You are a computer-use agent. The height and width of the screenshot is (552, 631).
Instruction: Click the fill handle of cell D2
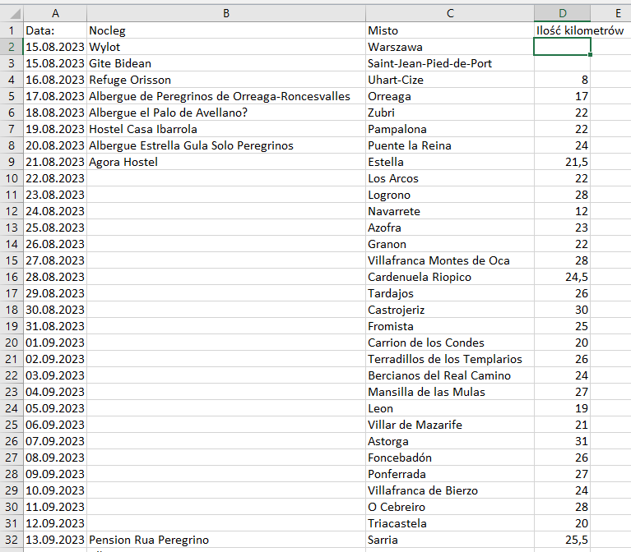tap(591, 55)
